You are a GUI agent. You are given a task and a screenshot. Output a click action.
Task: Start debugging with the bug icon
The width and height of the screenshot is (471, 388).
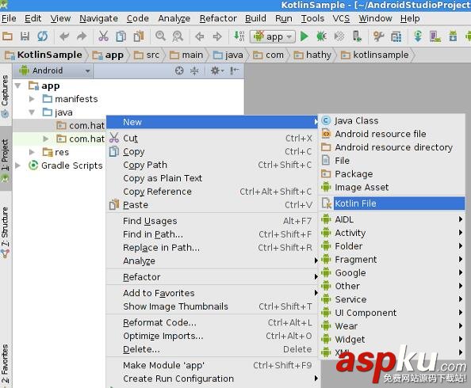coord(321,36)
